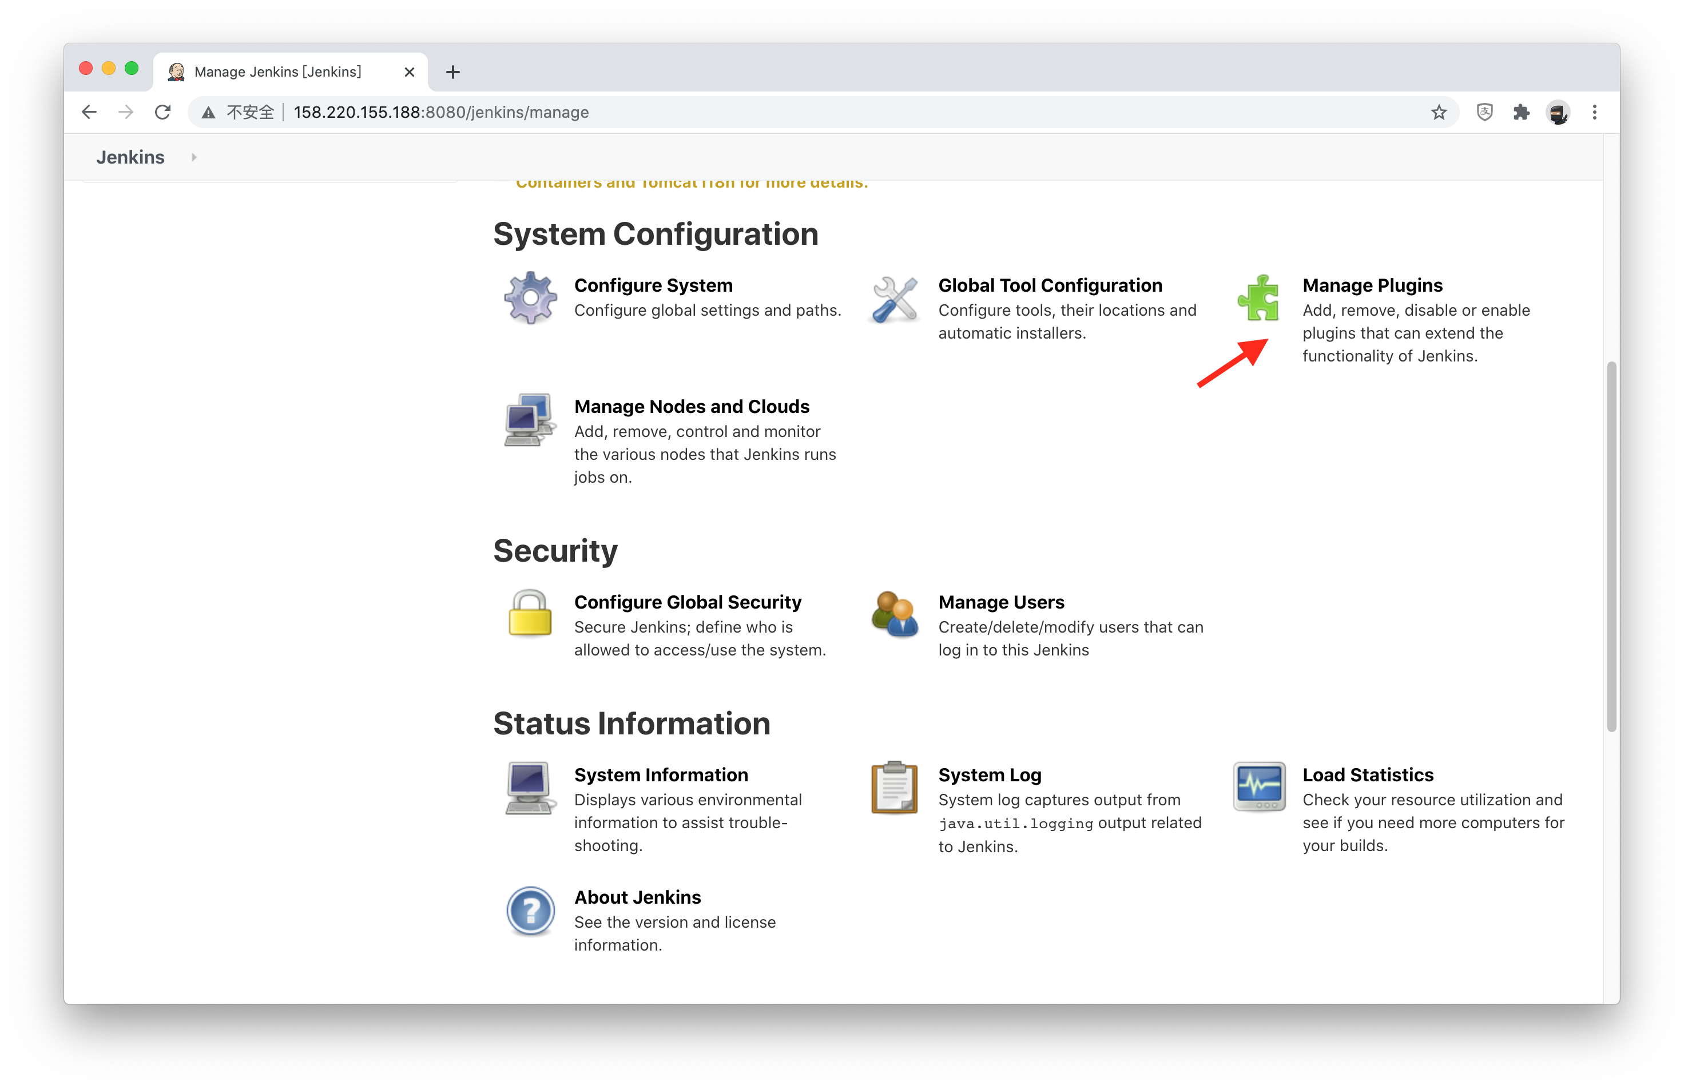Open the Configure System gear icon
The width and height of the screenshot is (1684, 1089).
530,298
